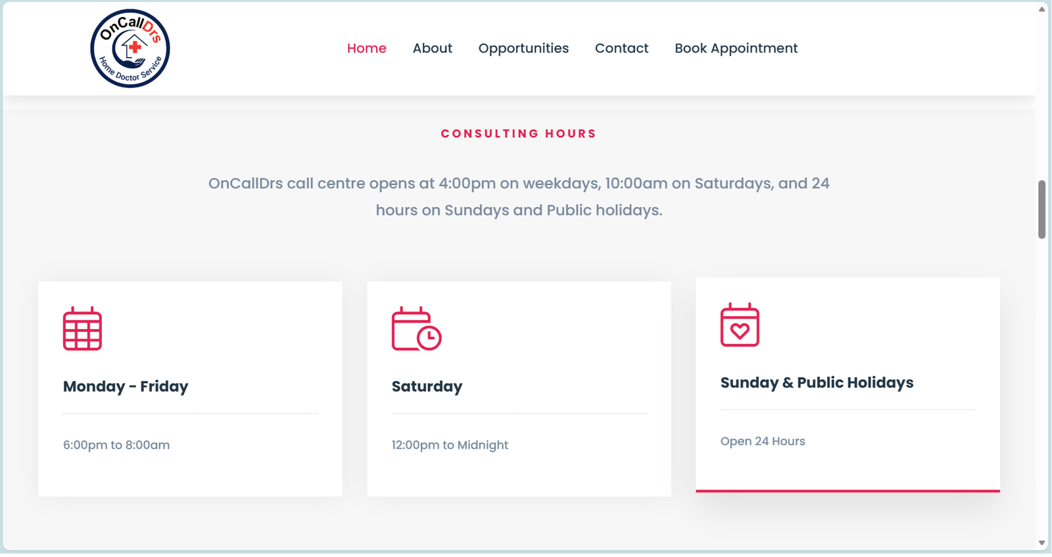Viewport: 1052px width, 557px height.
Task: Open the Book Appointment link
Action: tap(736, 49)
